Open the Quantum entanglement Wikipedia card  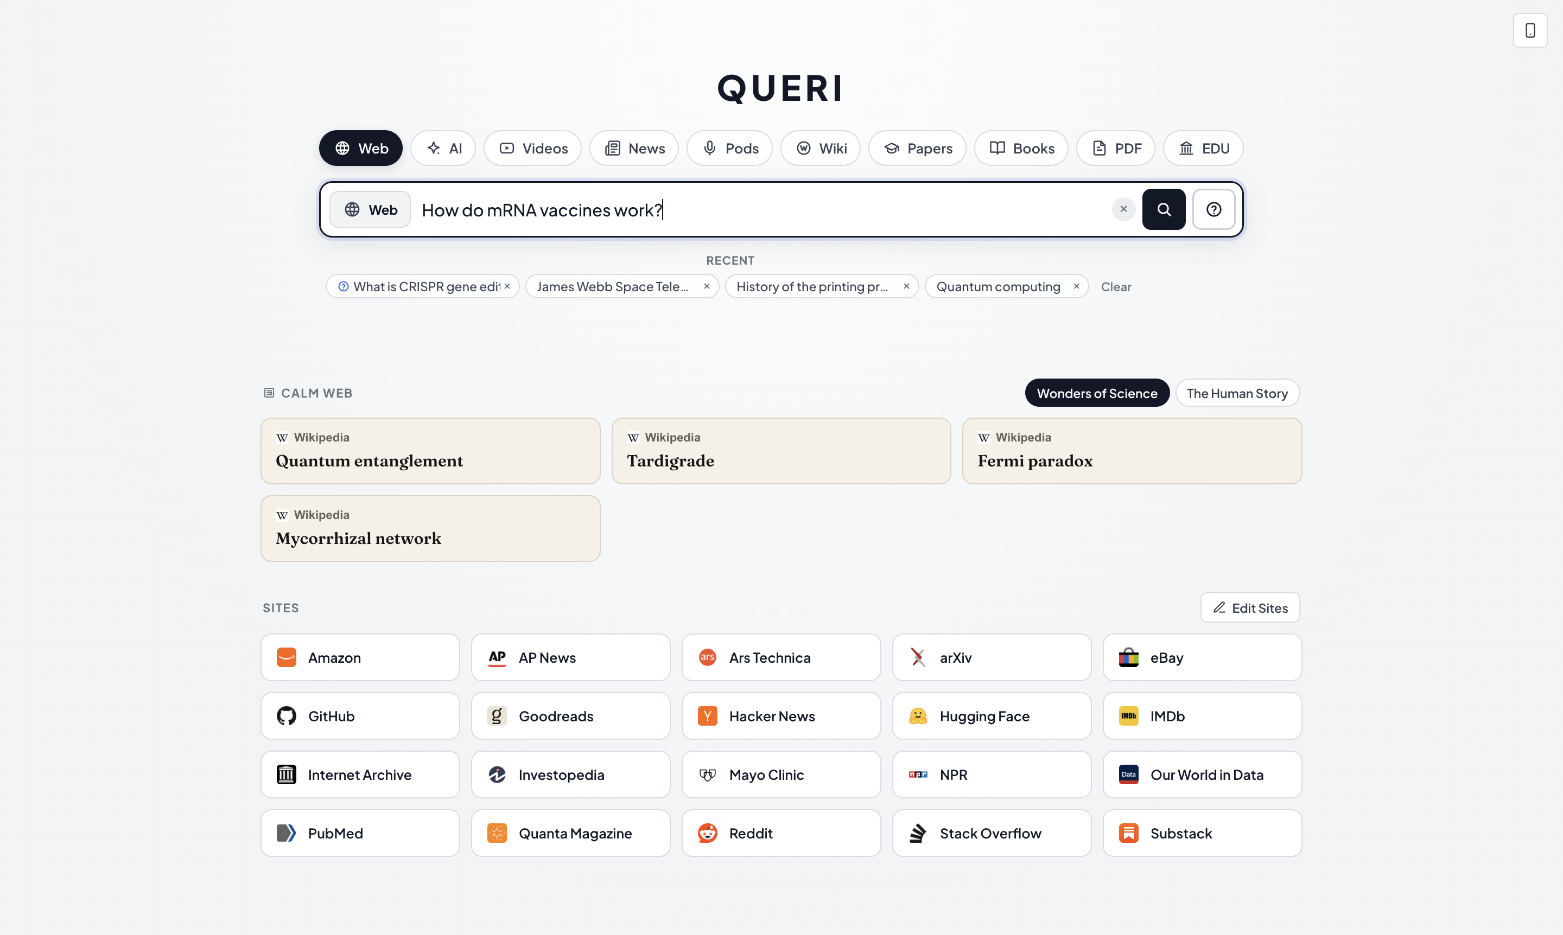coord(430,451)
